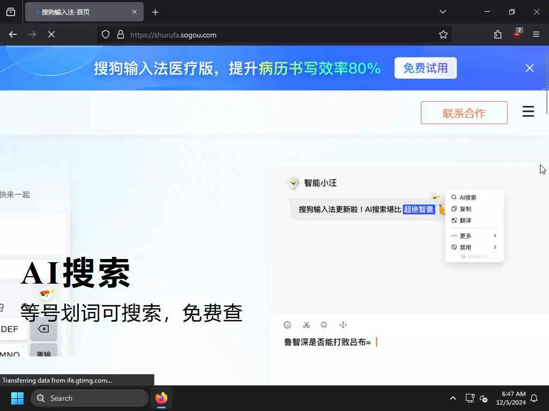Open Firefox from the taskbar
This screenshot has height=411, width=549.
click(x=161, y=398)
